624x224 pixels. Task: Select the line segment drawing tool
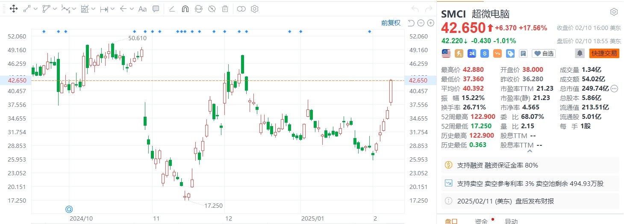click(26, 9)
